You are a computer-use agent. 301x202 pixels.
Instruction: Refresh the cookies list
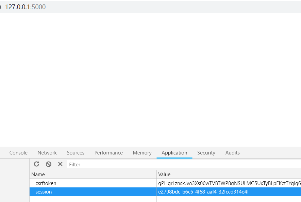pos(36,164)
